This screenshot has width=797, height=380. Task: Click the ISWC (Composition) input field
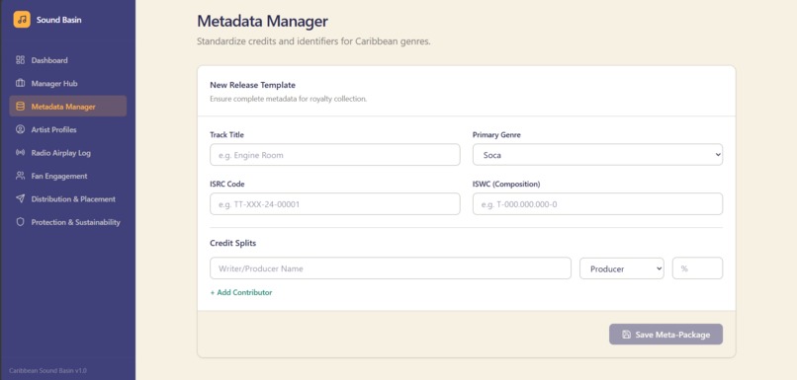point(597,204)
